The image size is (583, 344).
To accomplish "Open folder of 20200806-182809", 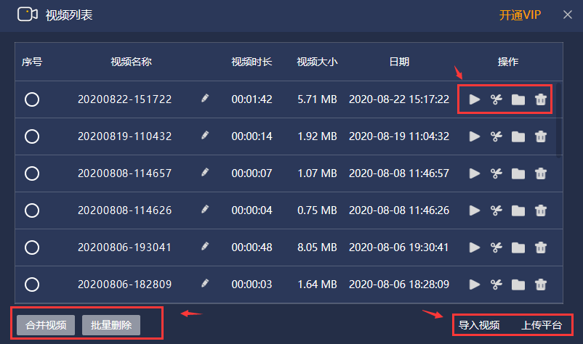I will coord(518,284).
